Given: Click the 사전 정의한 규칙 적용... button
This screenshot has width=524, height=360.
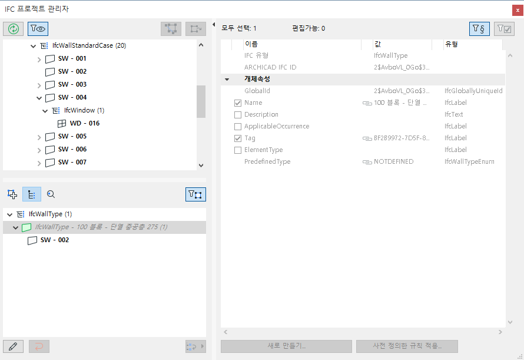Looking at the screenshot, I should (407, 346).
